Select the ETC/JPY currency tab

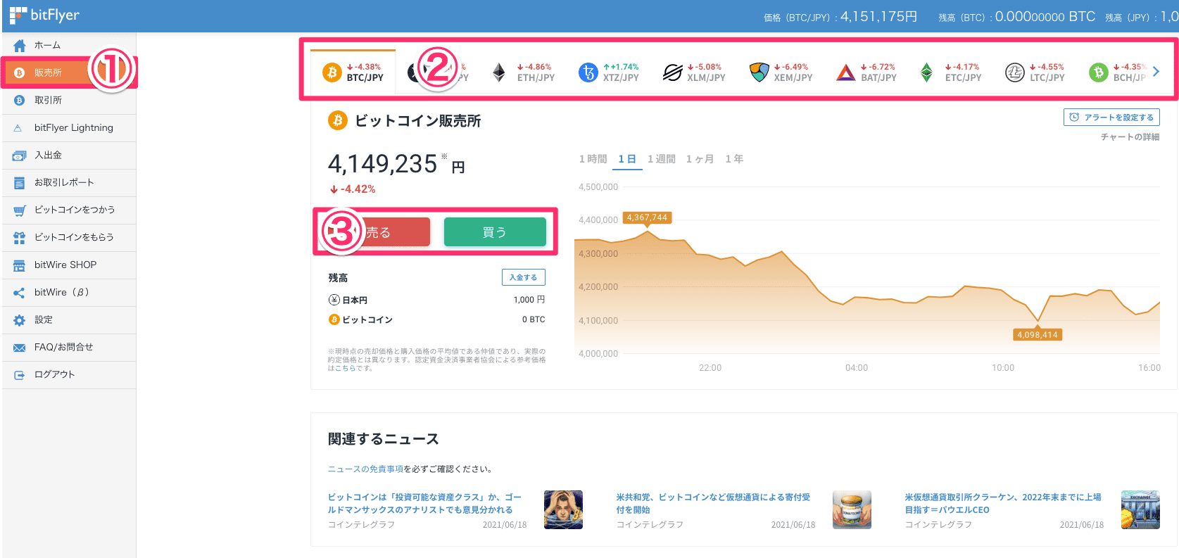(x=950, y=72)
